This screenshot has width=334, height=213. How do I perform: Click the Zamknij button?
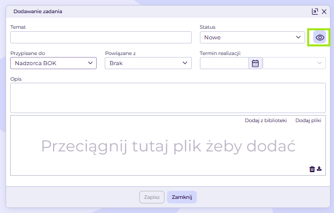(182, 197)
